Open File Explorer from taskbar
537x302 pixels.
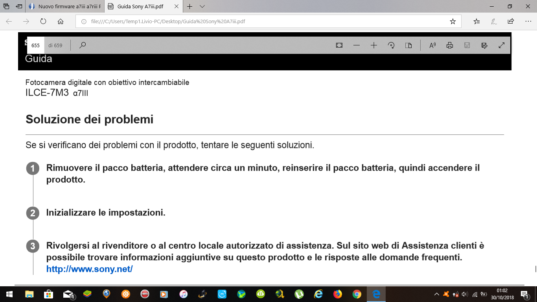[29, 294]
